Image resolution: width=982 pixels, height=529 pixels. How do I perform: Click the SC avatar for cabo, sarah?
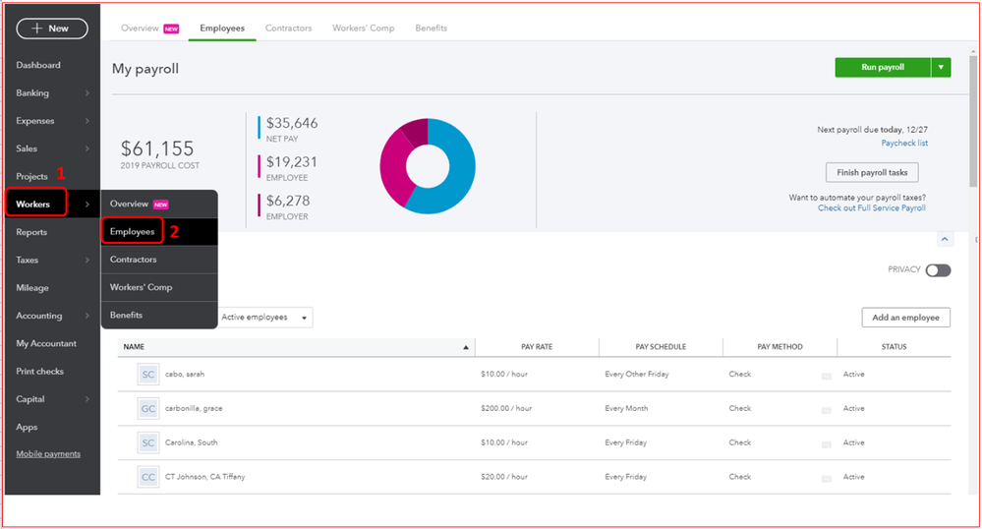[148, 375]
